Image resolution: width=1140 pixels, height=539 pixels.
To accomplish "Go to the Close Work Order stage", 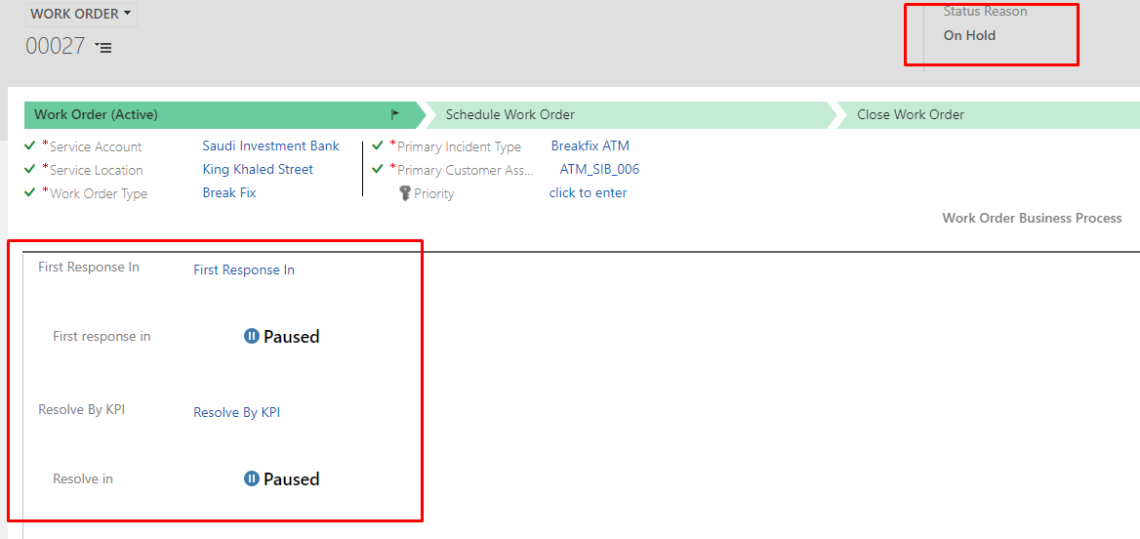I will click(x=910, y=114).
